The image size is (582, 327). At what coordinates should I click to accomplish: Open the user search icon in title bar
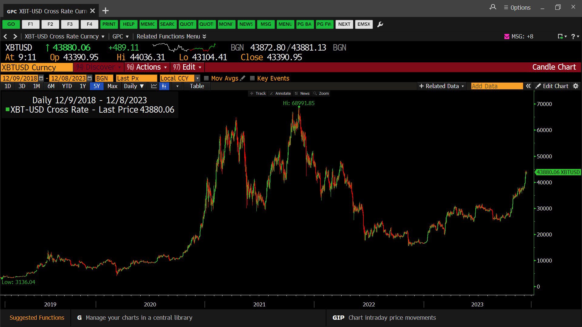point(493,7)
